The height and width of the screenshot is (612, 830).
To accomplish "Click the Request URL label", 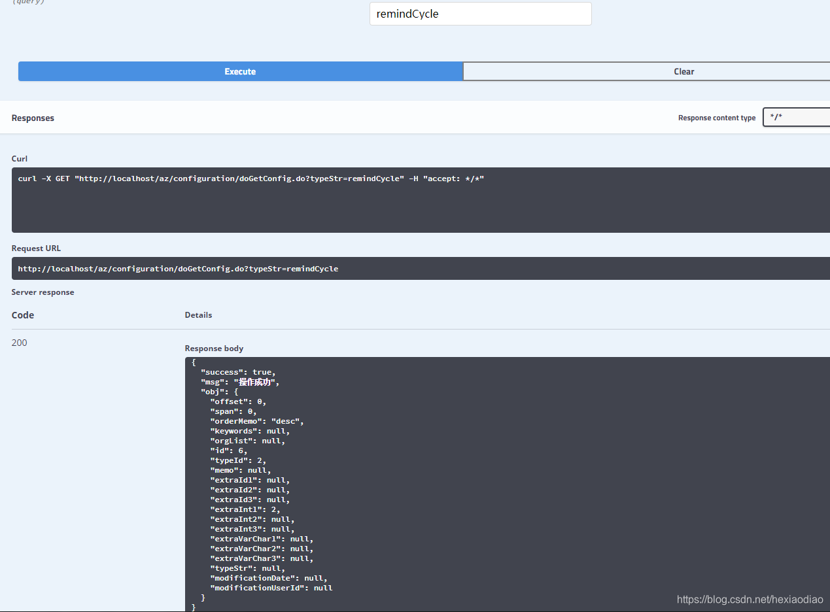I will (x=36, y=248).
